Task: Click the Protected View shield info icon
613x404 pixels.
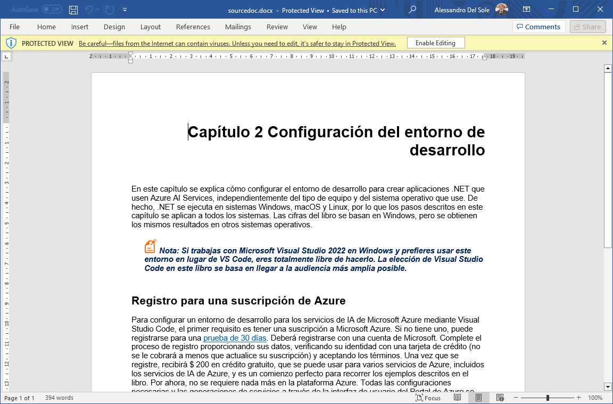Action: coord(11,43)
